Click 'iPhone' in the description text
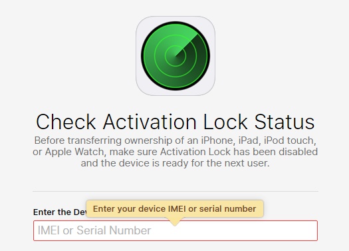 pos(218,140)
